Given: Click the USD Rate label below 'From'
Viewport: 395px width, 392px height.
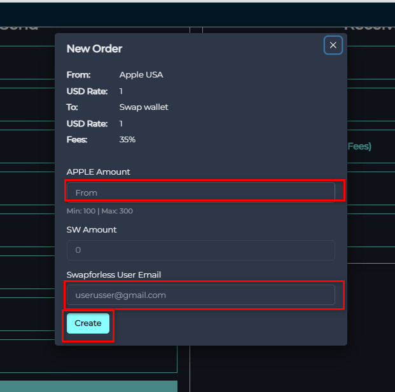Looking at the screenshot, I should 87,91.
